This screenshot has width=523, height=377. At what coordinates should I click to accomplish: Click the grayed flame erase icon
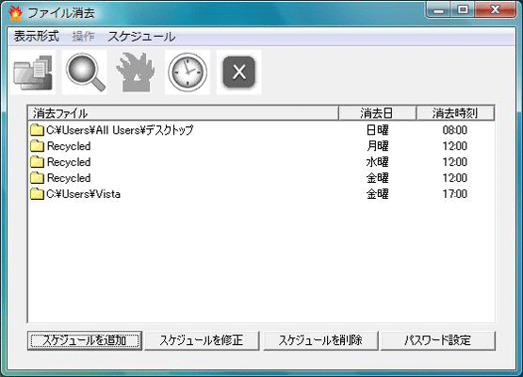coord(136,73)
